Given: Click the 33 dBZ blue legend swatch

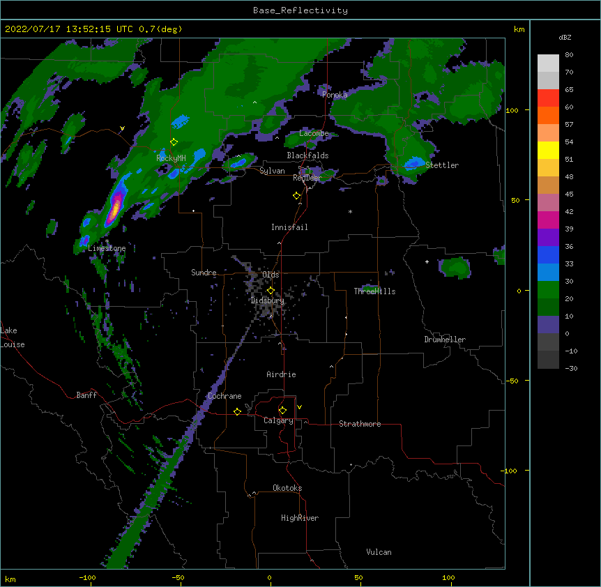Looking at the screenshot, I should tap(548, 254).
